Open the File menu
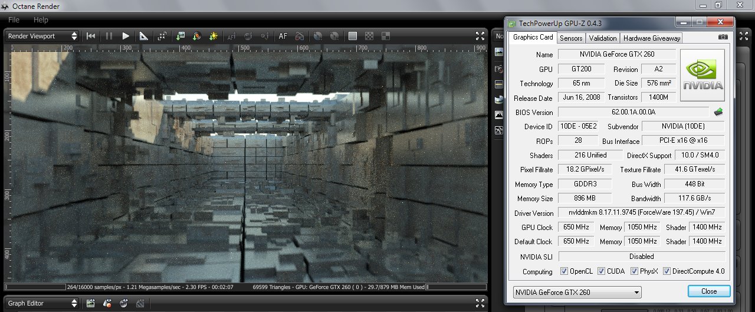The height and width of the screenshot is (312, 755). click(14, 20)
